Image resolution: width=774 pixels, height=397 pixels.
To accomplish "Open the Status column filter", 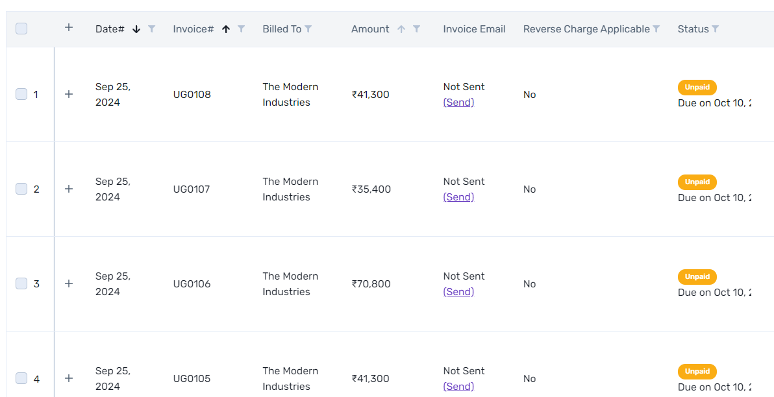I will tap(716, 29).
